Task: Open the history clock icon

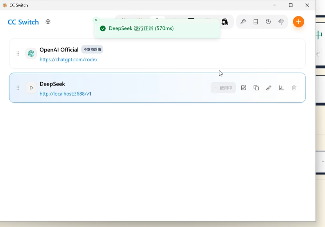Action: 268,22
